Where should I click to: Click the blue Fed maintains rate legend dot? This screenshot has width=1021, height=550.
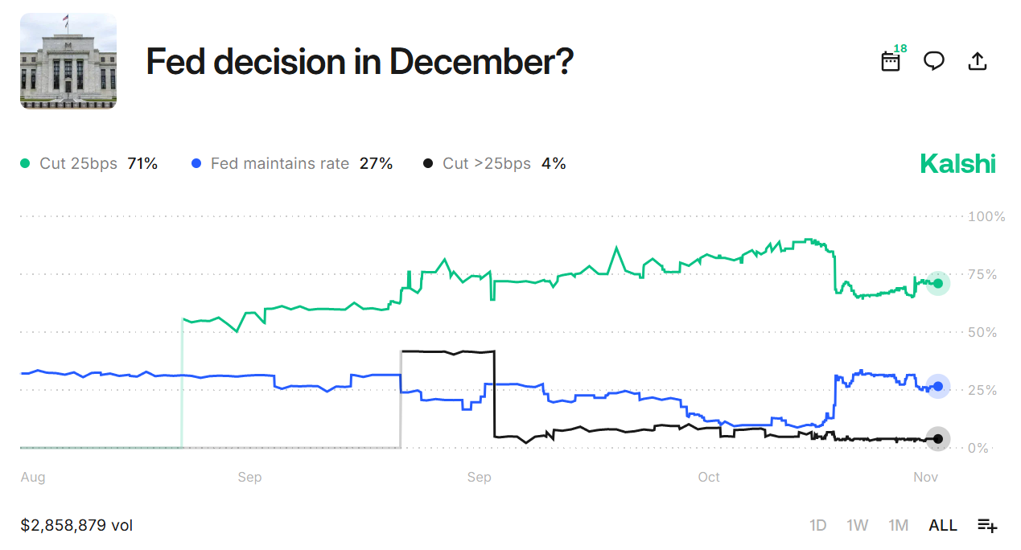(195, 162)
